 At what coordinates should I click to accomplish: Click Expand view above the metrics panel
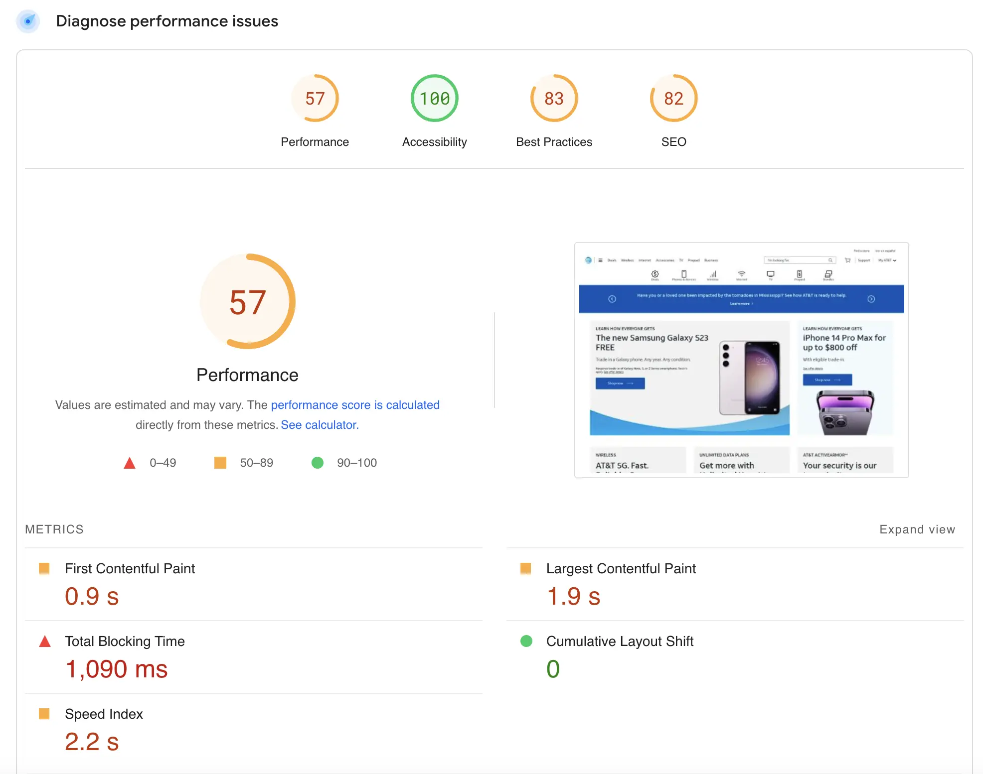point(917,529)
